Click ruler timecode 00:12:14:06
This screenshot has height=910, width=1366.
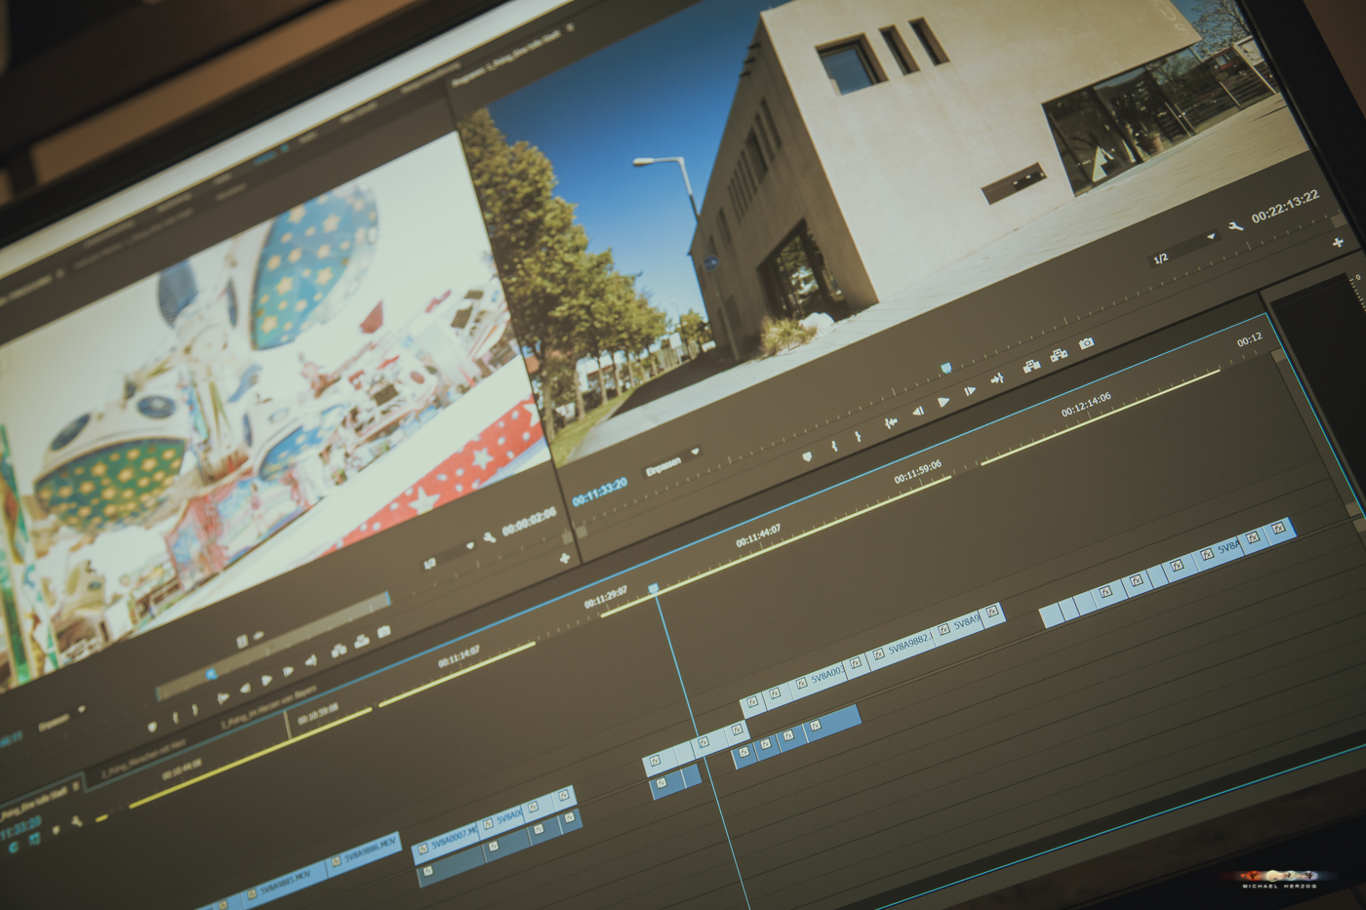click(x=1086, y=405)
